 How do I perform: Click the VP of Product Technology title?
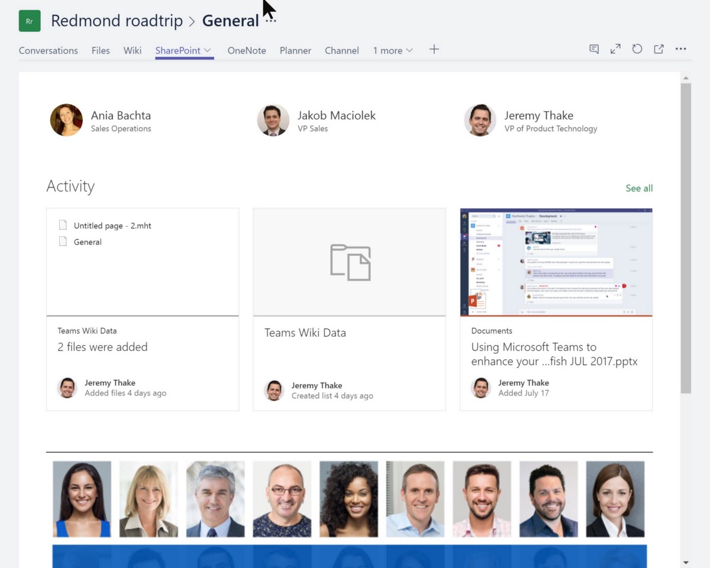point(551,129)
